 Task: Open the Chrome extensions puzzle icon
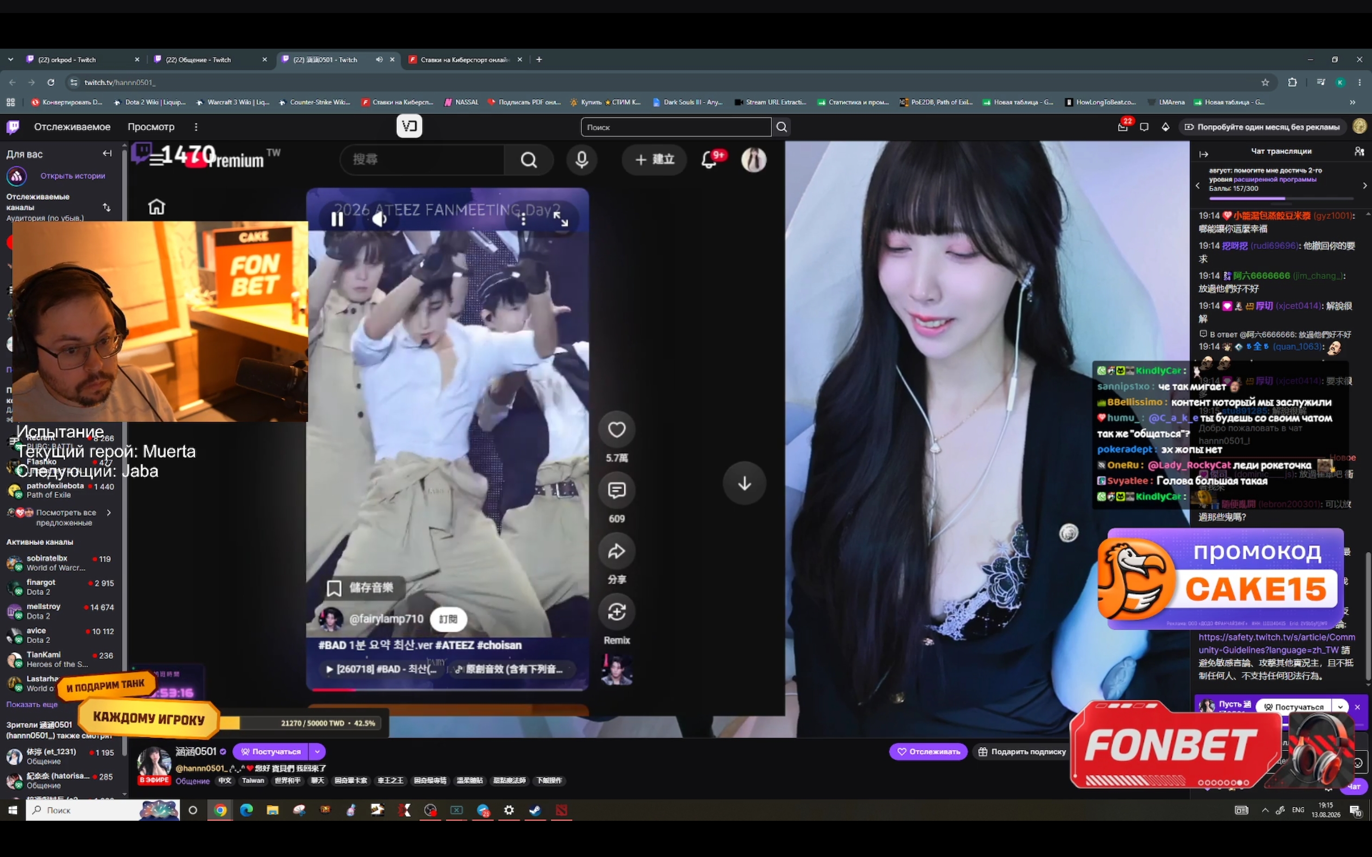pos(1292,82)
